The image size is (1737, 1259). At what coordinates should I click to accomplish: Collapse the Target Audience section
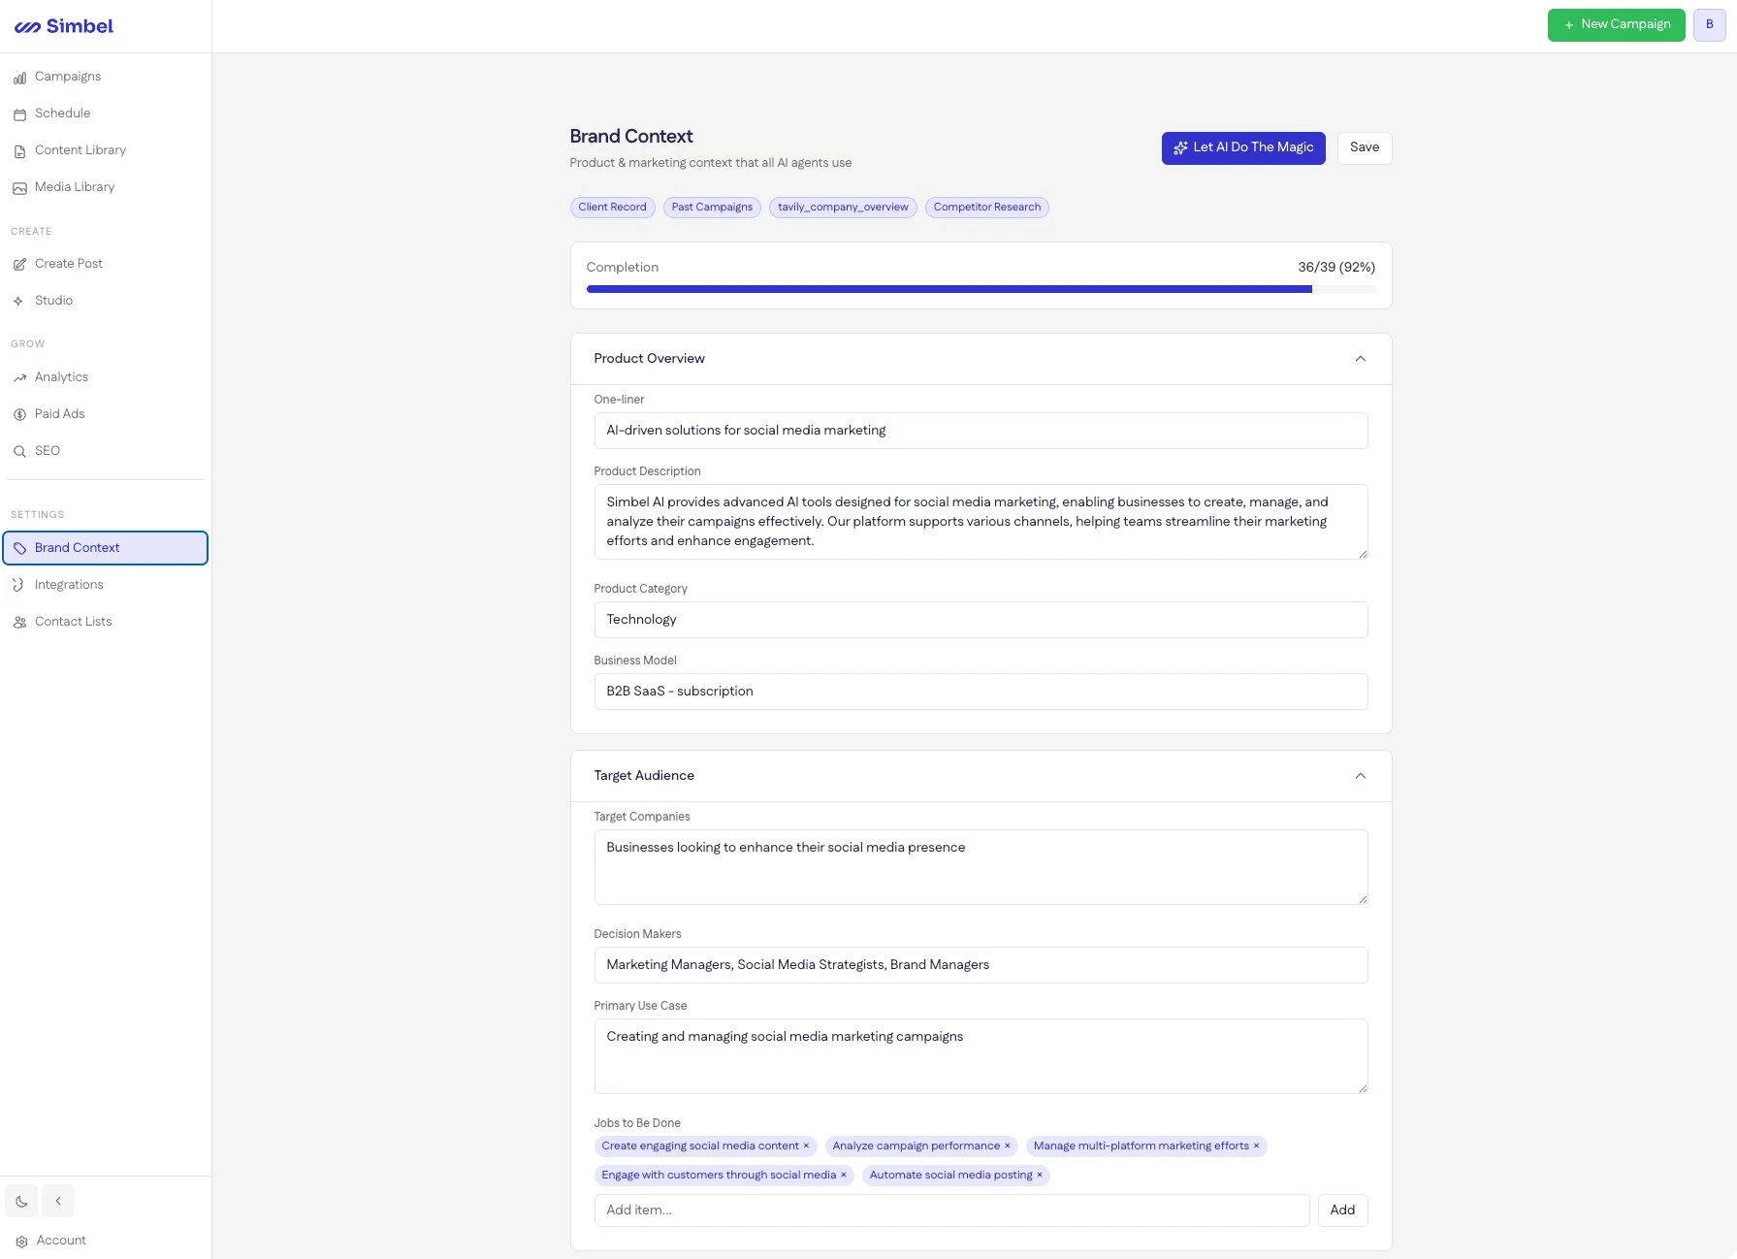coord(1360,776)
